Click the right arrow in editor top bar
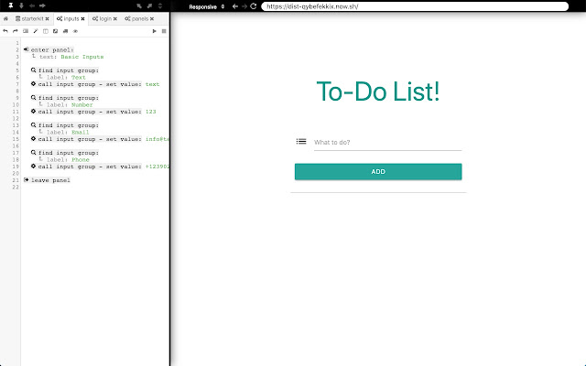This screenshot has width=586, height=366. coord(42,5)
